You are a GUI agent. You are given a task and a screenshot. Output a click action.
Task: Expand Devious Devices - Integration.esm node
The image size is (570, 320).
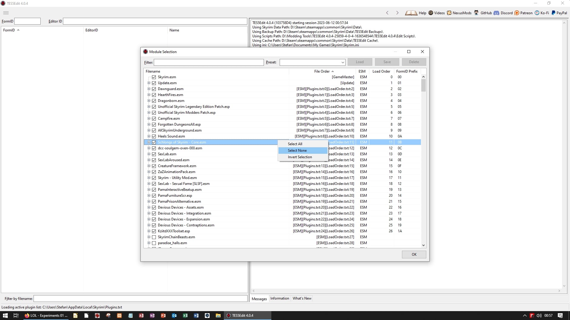click(x=149, y=213)
